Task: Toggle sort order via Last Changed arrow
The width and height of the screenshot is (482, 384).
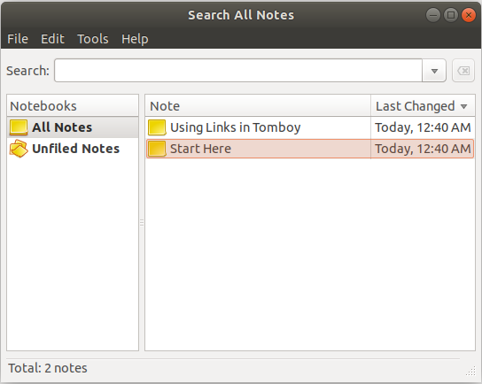Action: [463, 106]
